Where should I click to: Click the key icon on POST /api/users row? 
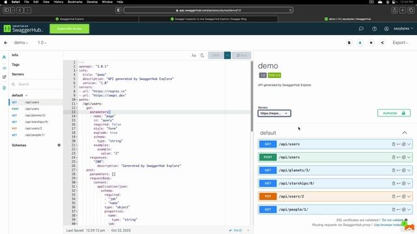(x=398, y=157)
